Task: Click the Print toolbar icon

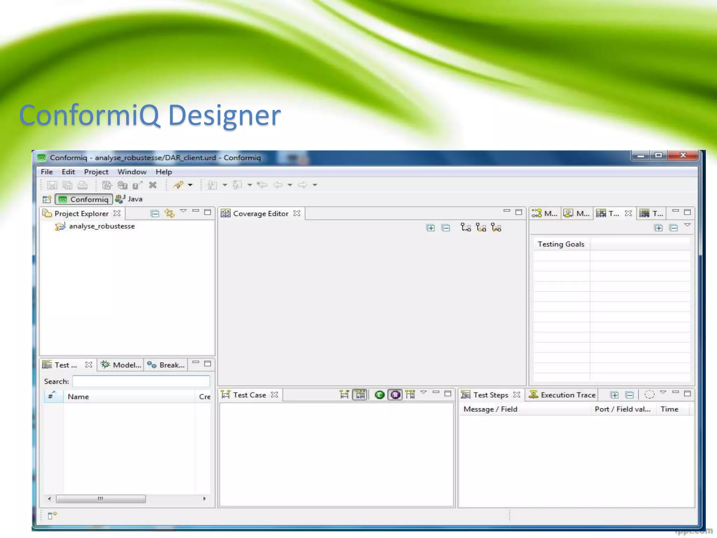Action: click(82, 185)
